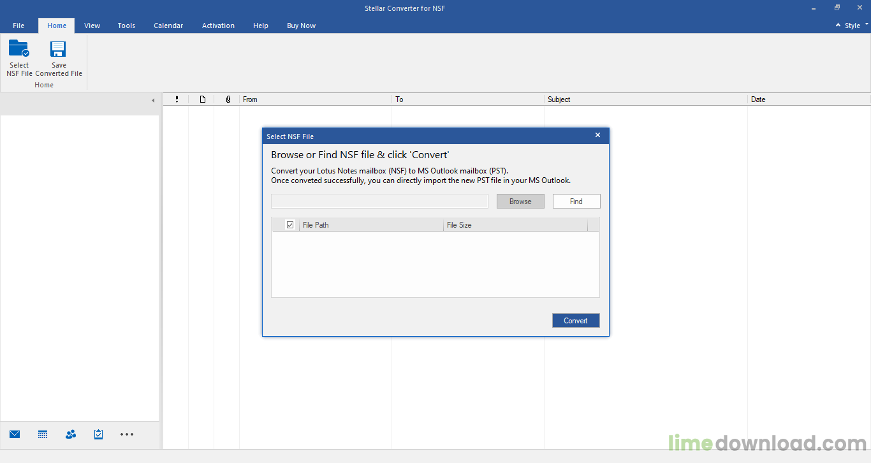This screenshot has width=871, height=463.
Task: Open the Tools ribbon tab
Action: [126, 26]
